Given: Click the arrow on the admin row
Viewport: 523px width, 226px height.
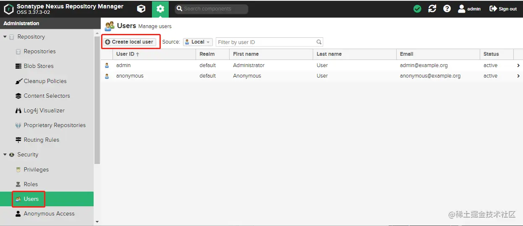Looking at the screenshot, I should pos(518,65).
